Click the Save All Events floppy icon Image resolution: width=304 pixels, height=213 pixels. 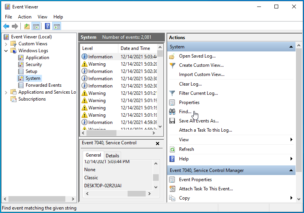click(172, 121)
